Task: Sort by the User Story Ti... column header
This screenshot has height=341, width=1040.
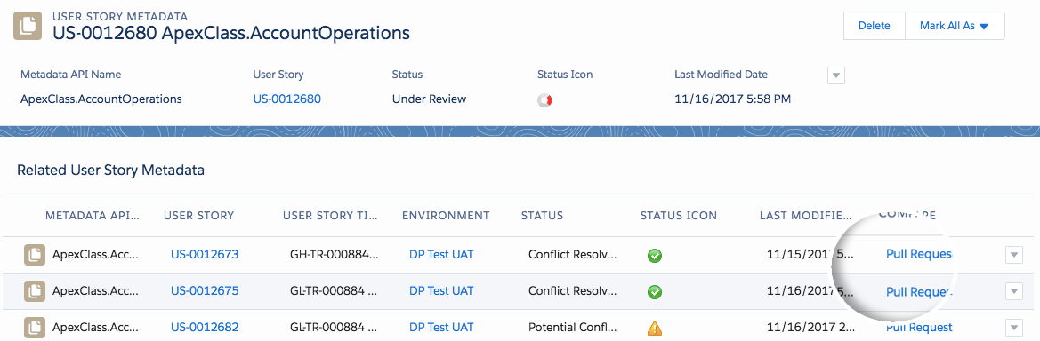Action: click(331, 215)
